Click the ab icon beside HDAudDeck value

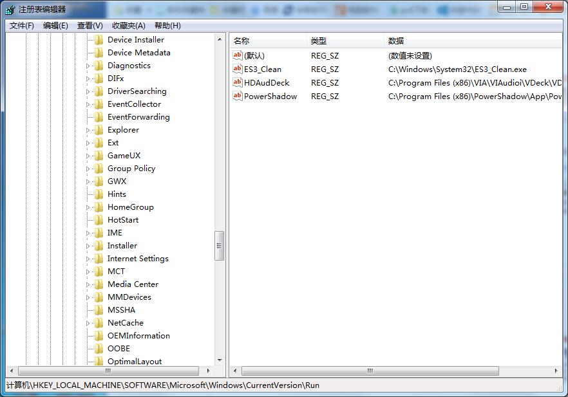(x=237, y=82)
